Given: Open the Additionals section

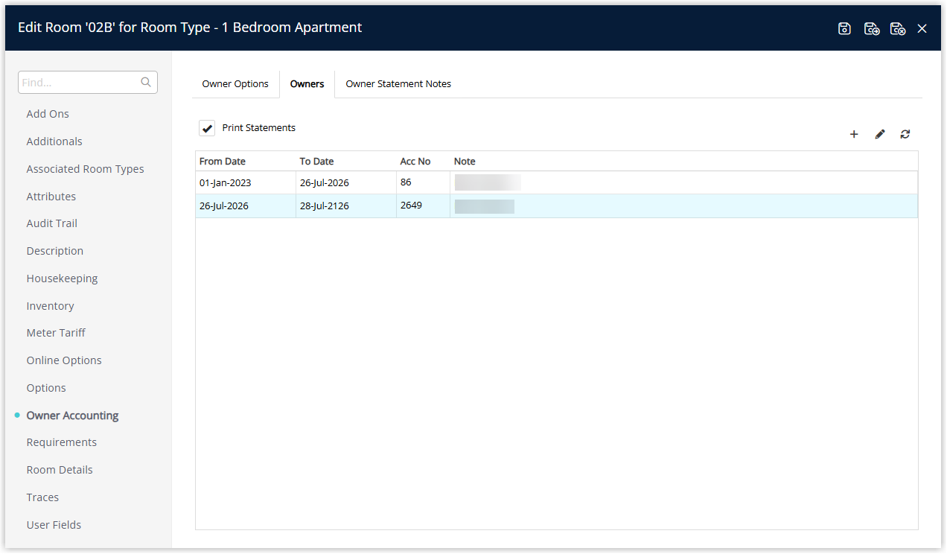Looking at the screenshot, I should (54, 141).
